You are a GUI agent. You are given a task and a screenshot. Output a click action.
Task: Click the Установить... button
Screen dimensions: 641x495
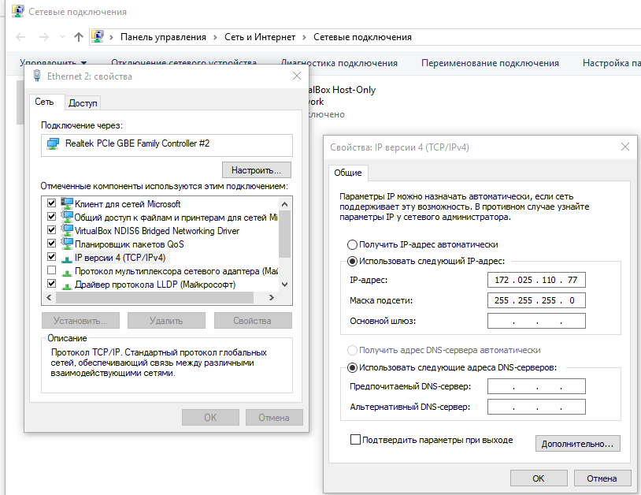point(80,321)
